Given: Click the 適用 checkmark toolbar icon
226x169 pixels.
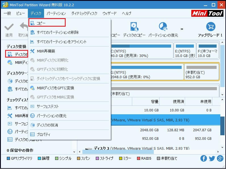Looking at the screenshot, I should 9,27.
